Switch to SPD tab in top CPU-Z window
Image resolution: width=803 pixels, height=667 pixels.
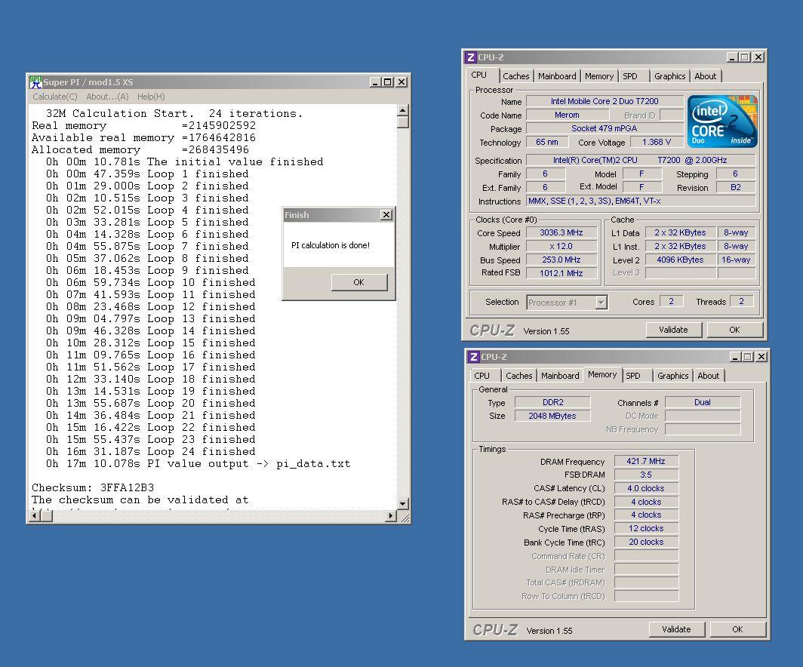[630, 76]
